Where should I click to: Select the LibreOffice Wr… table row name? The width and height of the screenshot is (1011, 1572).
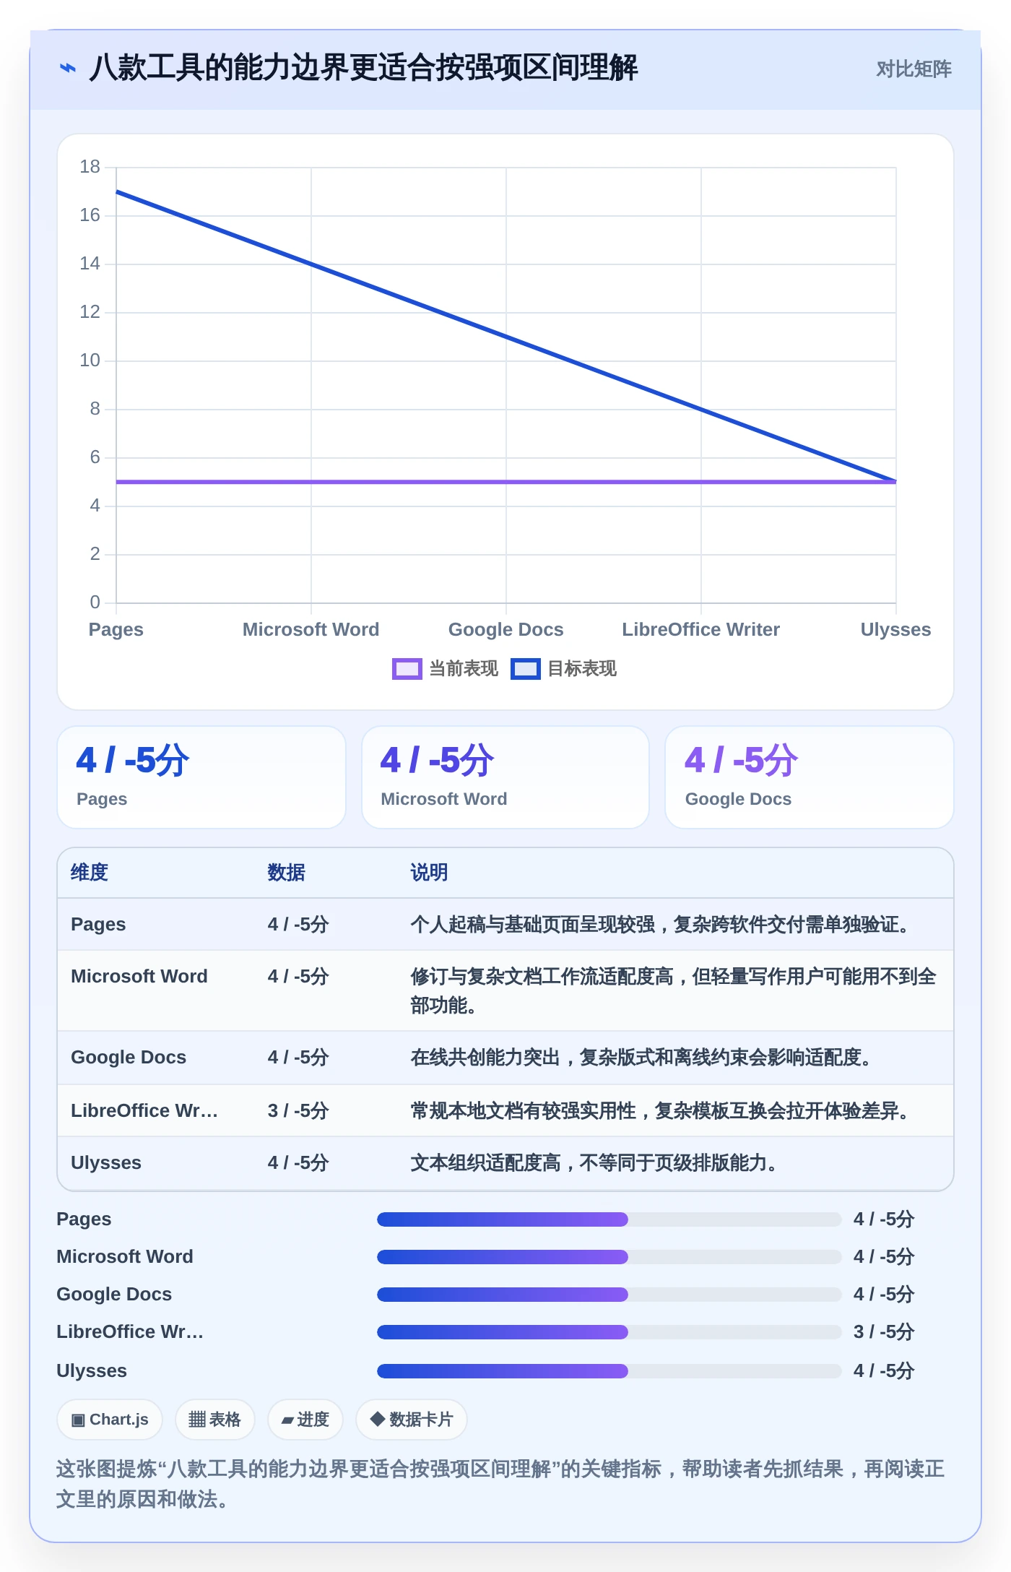(144, 1111)
